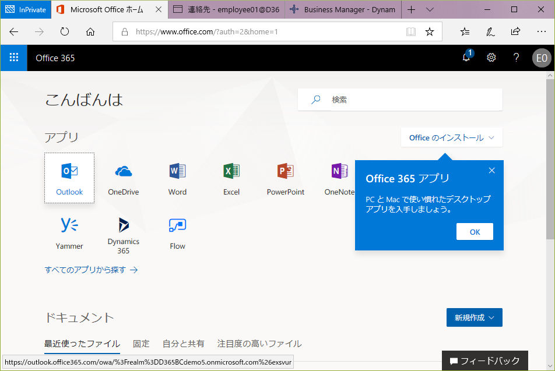Viewport: 555px width, 371px height.
Task: Select the 自分と共有 tab
Action: pos(183,344)
